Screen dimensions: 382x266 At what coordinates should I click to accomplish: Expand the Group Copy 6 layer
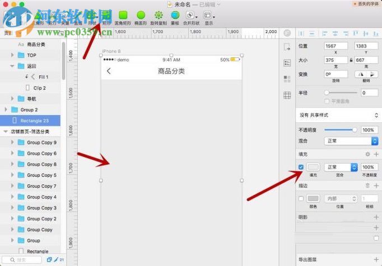click(x=12, y=153)
